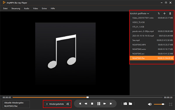This screenshot has height=110, width=175.
Task: Select Video_230316175811.mkv in the playlist
Action: tap(152, 18)
